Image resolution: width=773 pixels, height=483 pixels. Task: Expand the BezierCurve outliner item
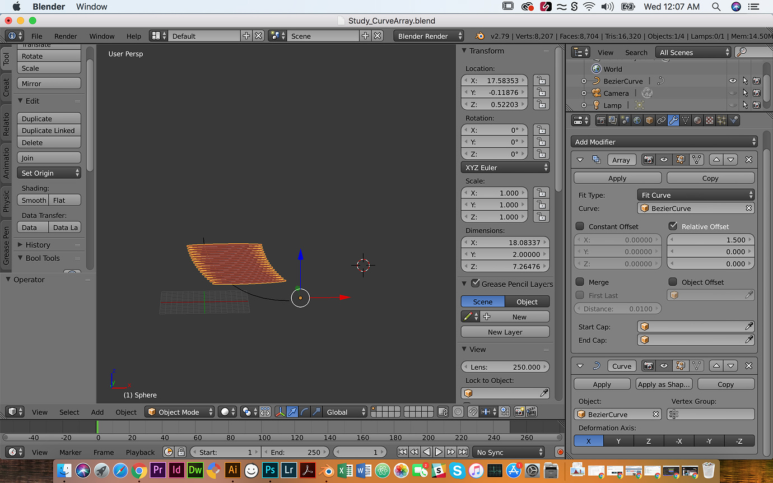tap(584, 81)
